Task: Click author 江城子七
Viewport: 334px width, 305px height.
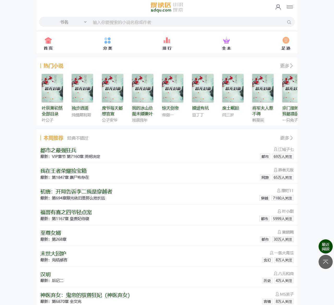Action: coord(285,149)
